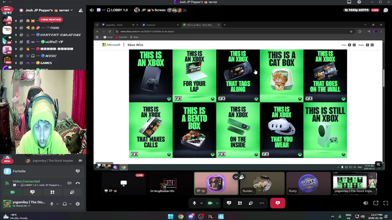Start an activity from the voice panel
Screen dimensions: 392x220
(x=52, y=192)
